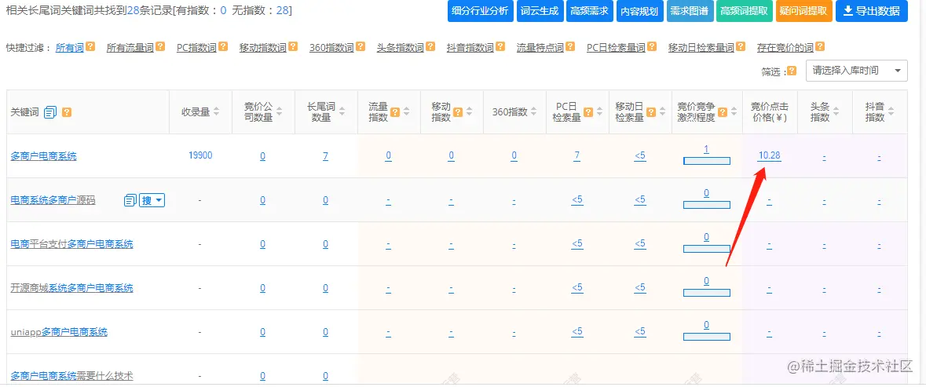
Task: Click 疑问词提取 button
Action: click(x=803, y=11)
